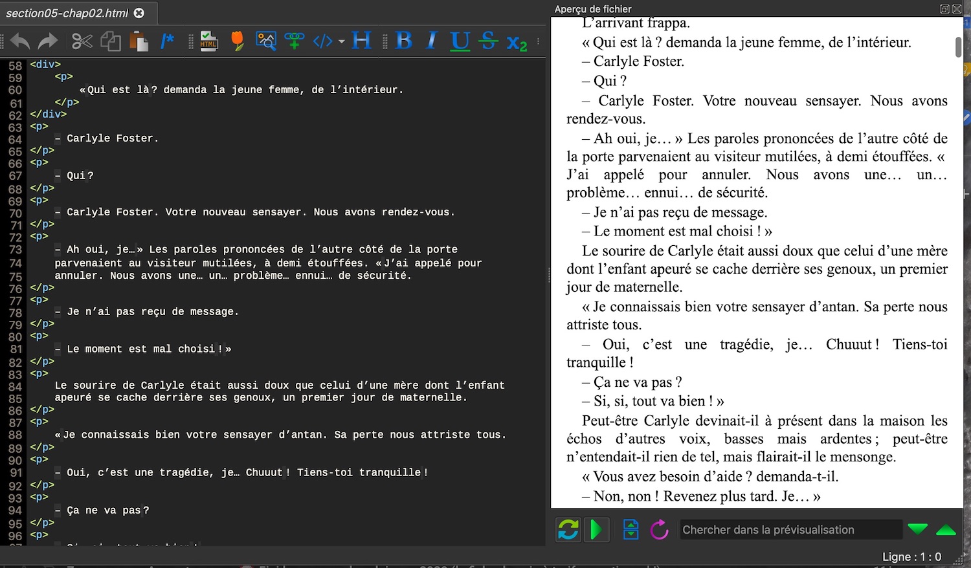This screenshot has width=971, height=568.
Task: Click code line '– Je n'ai pas reçu de message.'
Action: [147, 312]
